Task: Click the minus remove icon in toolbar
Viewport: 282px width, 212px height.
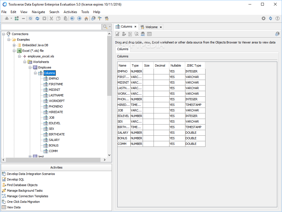Action: (23, 18)
